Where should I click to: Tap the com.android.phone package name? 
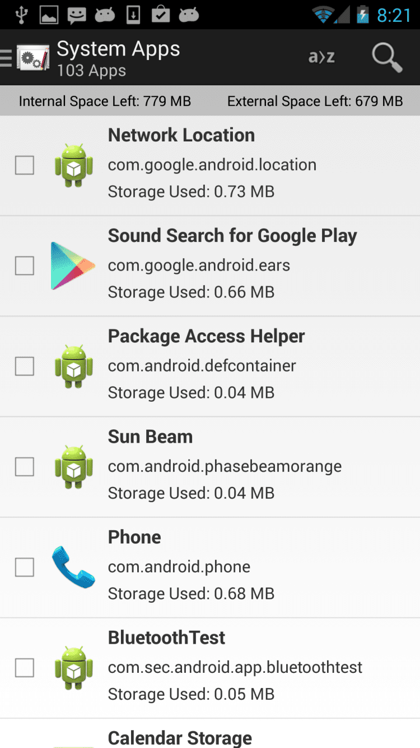coord(179,567)
